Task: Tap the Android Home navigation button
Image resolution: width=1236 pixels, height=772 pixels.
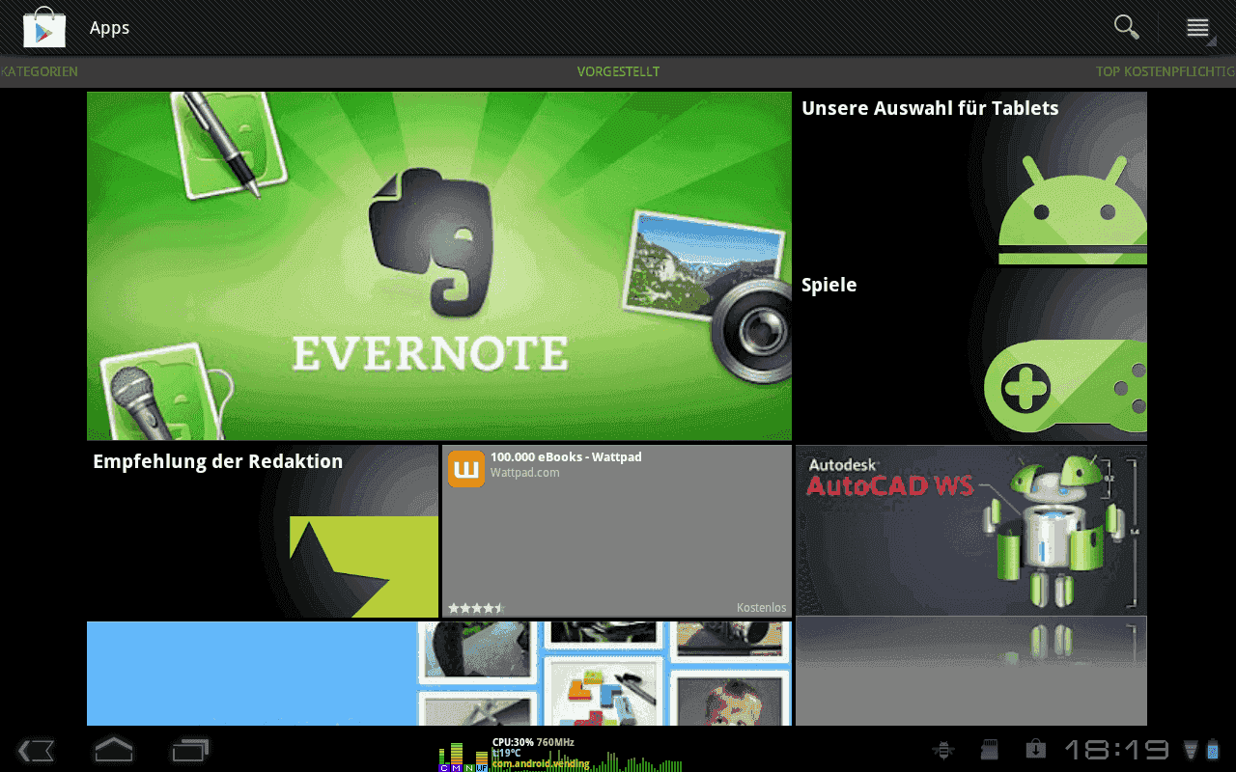Action: [113, 749]
